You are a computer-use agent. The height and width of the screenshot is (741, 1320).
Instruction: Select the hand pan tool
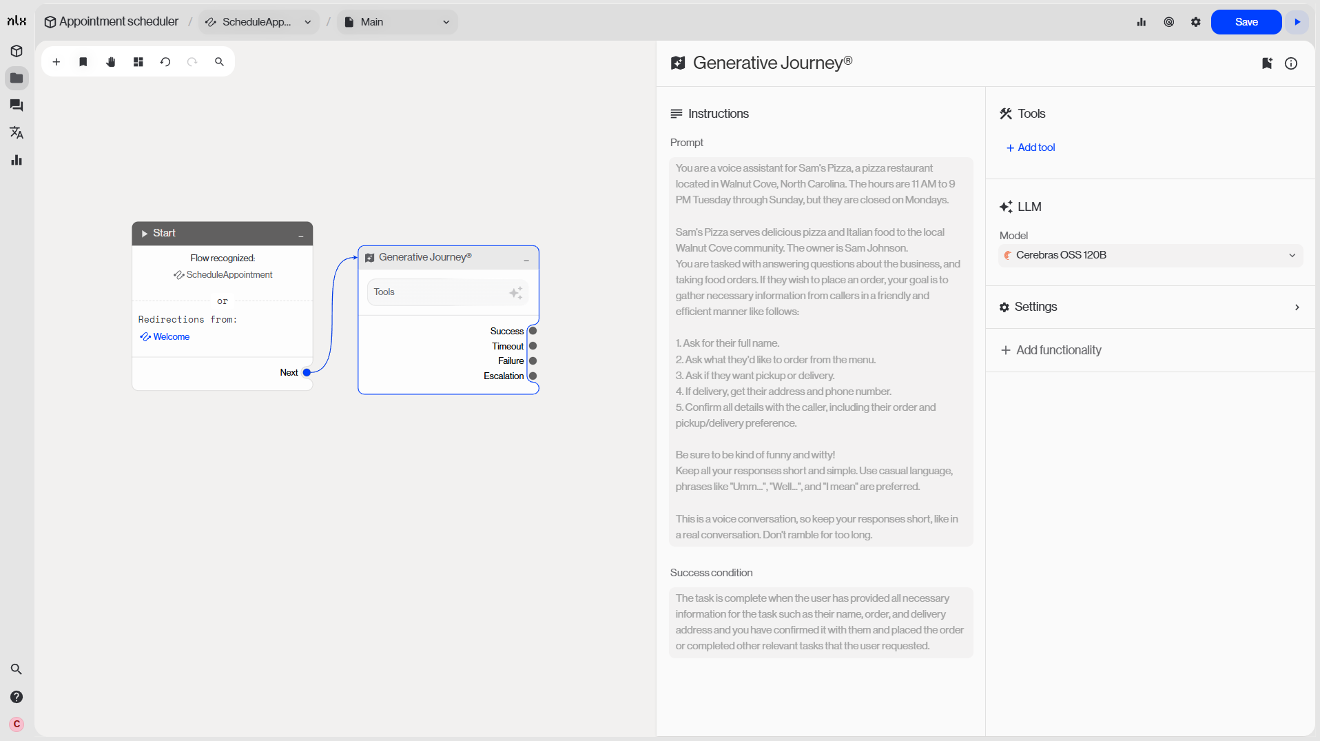coord(111,62)
